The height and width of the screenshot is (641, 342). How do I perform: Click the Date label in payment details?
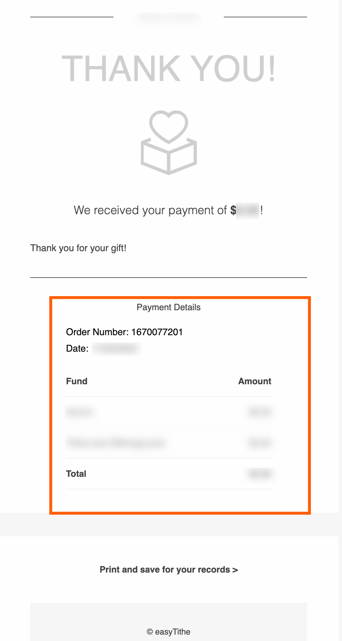pos(77,349)
